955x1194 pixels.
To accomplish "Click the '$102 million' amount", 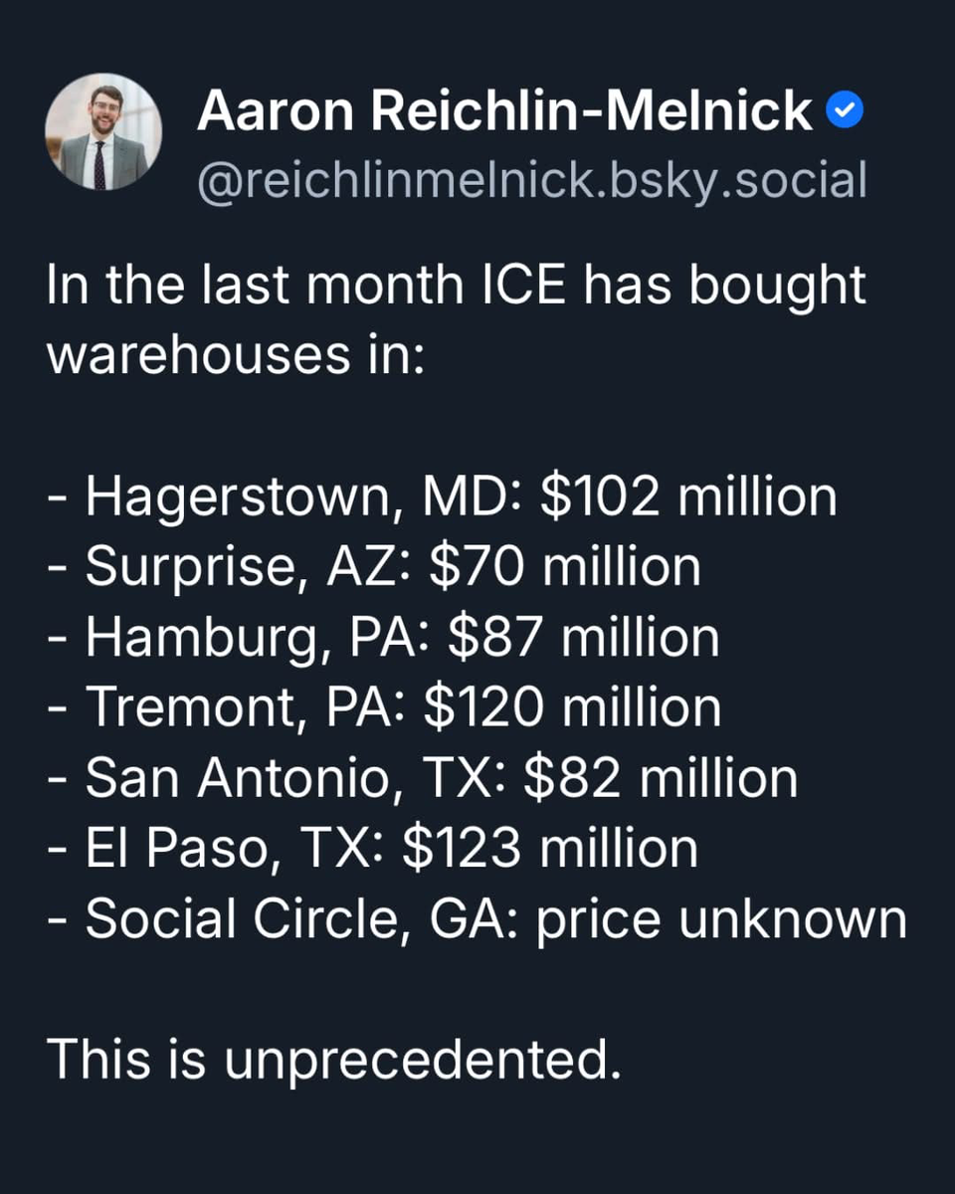I will [x=688, y=497].
